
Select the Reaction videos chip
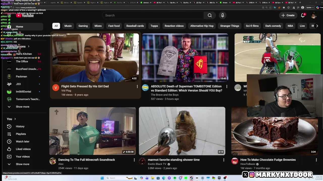[x=174, y=26]
